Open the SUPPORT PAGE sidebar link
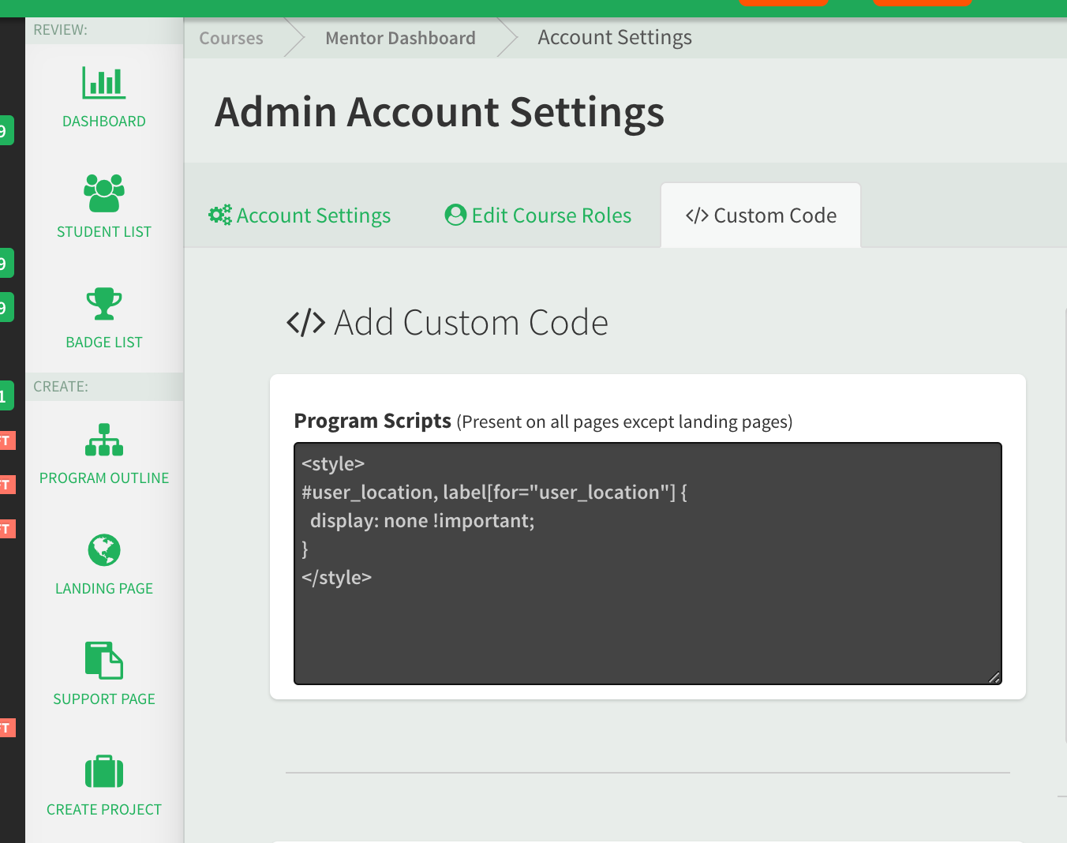This screenshot has width=1067, height=843. point(104,699)
